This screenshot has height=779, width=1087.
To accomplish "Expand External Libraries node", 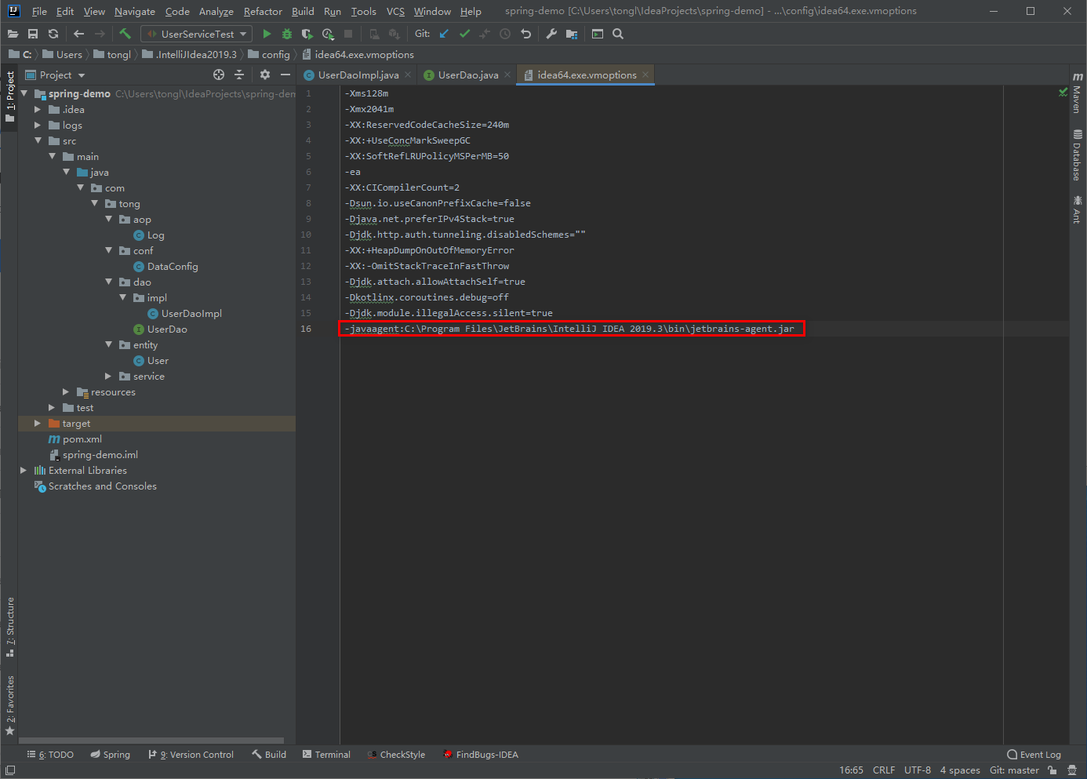I will (x=24, y=470).
